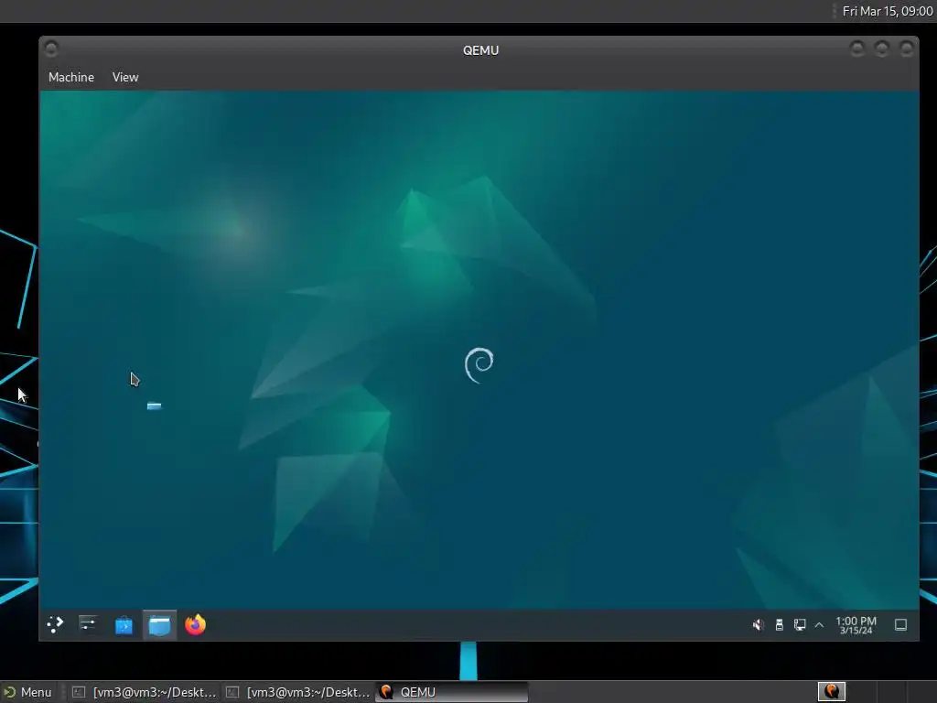This screenshot has width=937, height=703.
Task: Open the View menu in QEMU
Action: pyautogui.click(x=124, y=77)
